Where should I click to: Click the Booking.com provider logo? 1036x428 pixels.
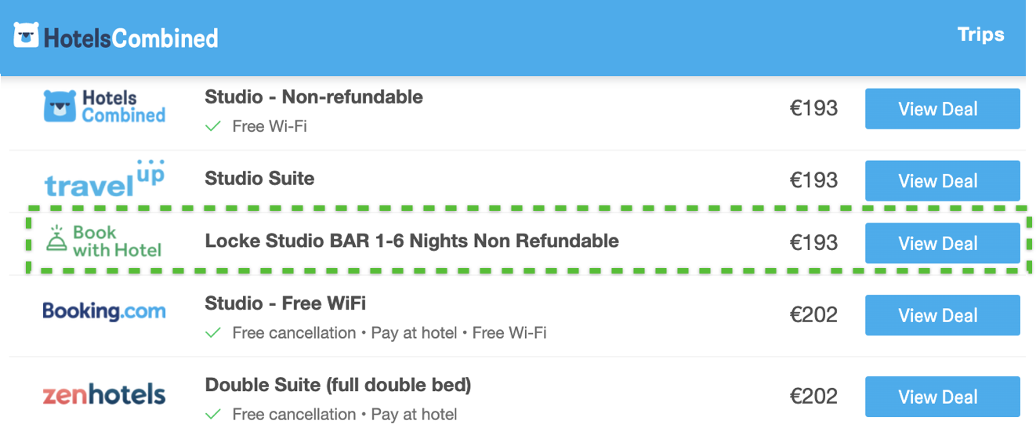(x=104, y=311)
